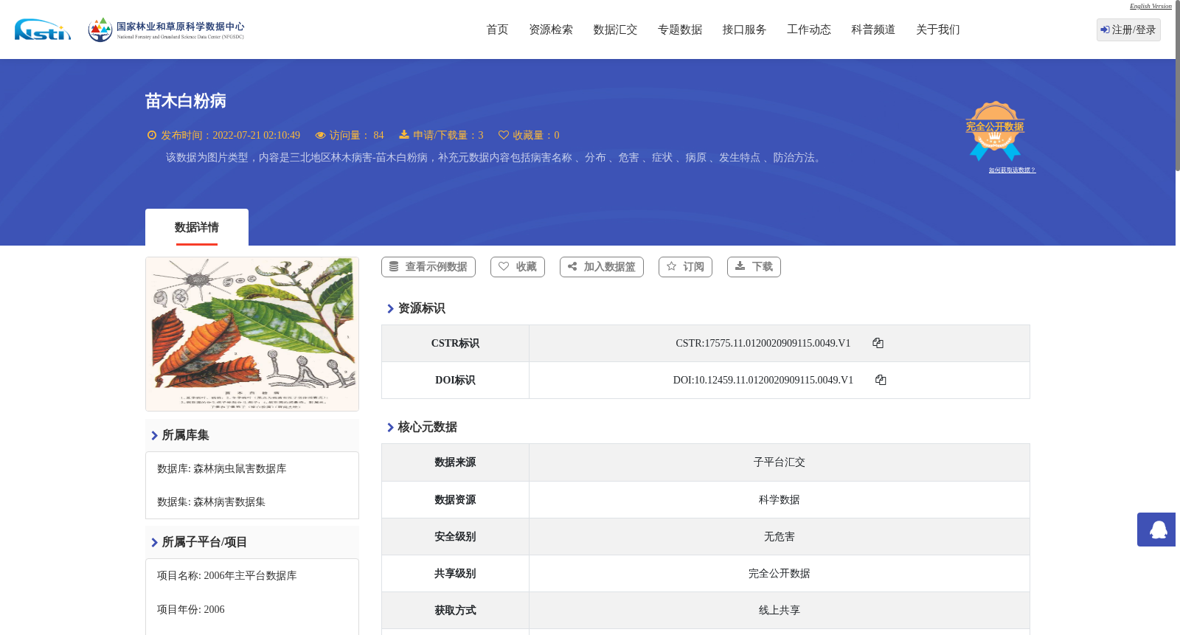Open the 首页 menu item
Screen dimensions: 1180x635
pos(497,30)
